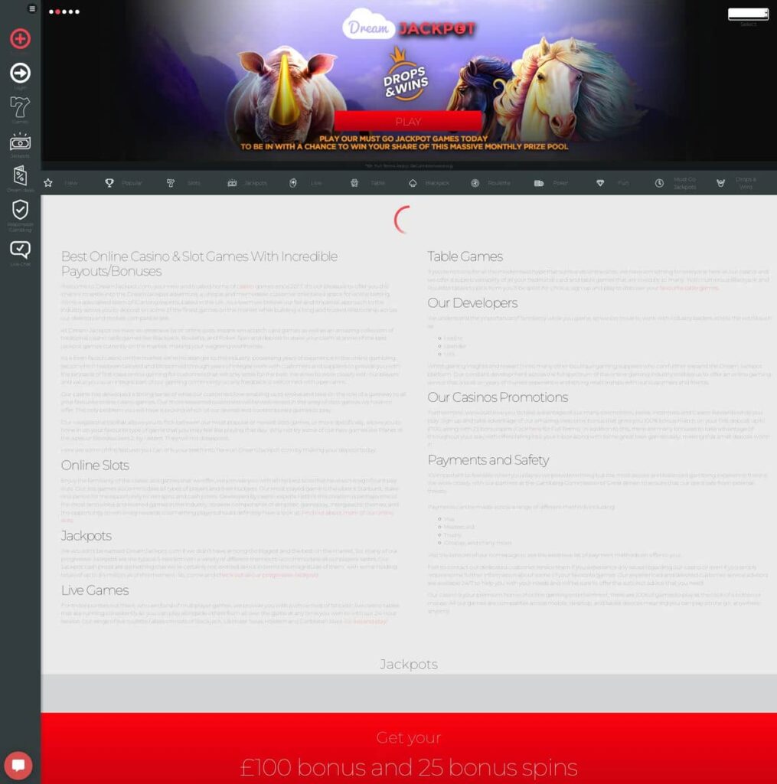This screenshot has height=784, width=777.
Task: Select the Must Go Jackpots tab
Action: pyautogui.click(x=675, y=183)
